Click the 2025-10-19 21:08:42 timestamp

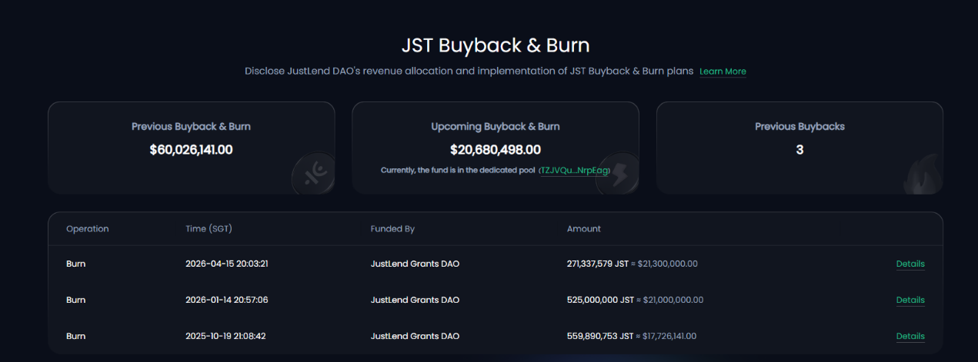227,336
